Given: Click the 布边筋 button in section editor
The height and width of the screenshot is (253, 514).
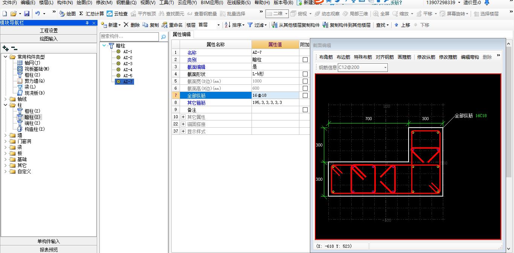Looking at the screenshot, I should tap(343, 57).
